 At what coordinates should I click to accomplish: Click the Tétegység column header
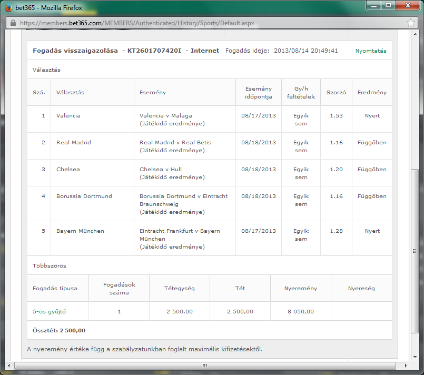pos(180,289)
